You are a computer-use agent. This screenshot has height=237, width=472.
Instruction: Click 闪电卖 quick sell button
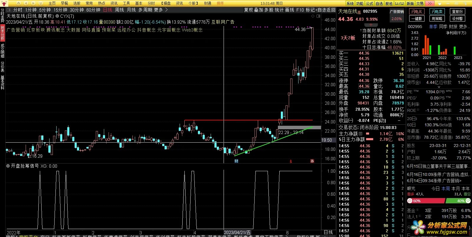[437, 12]
